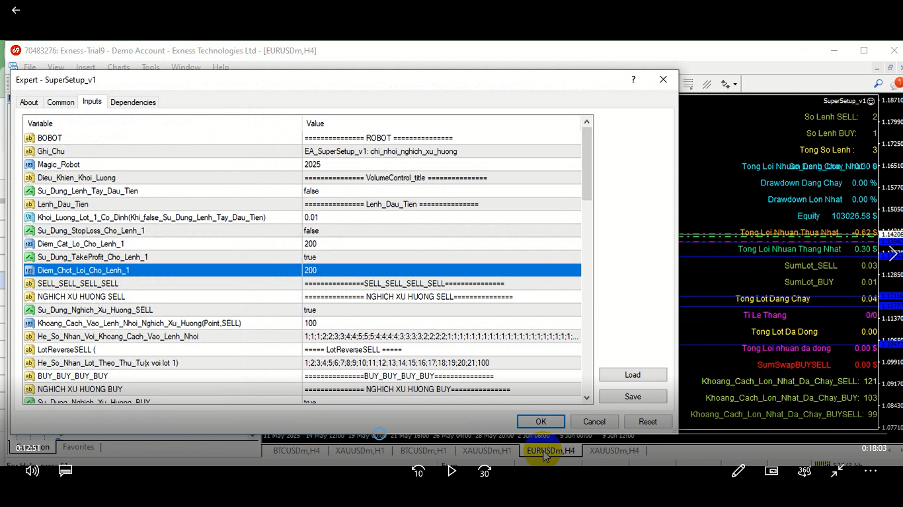Open the Window menu in main window
The width and height of the screenshot is (903, 507).
click(186, 67)
